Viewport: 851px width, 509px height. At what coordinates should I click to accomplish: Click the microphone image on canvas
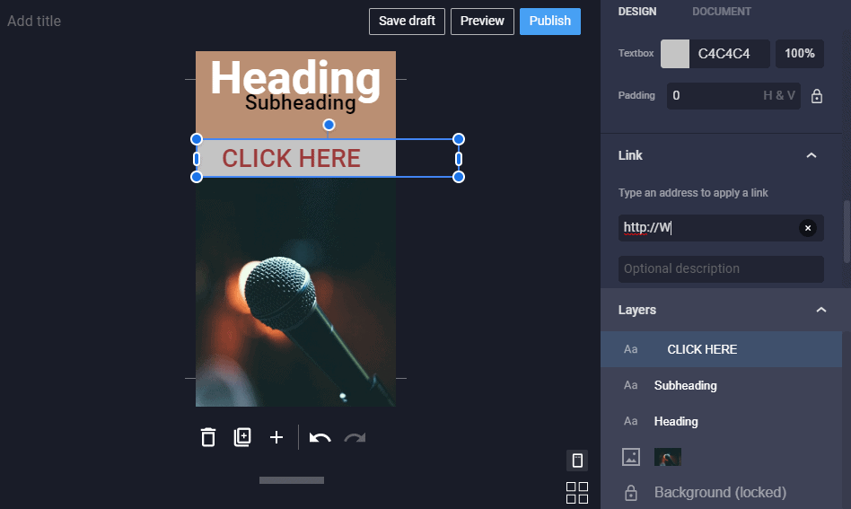pyautogui.click(x=295, y=293)
